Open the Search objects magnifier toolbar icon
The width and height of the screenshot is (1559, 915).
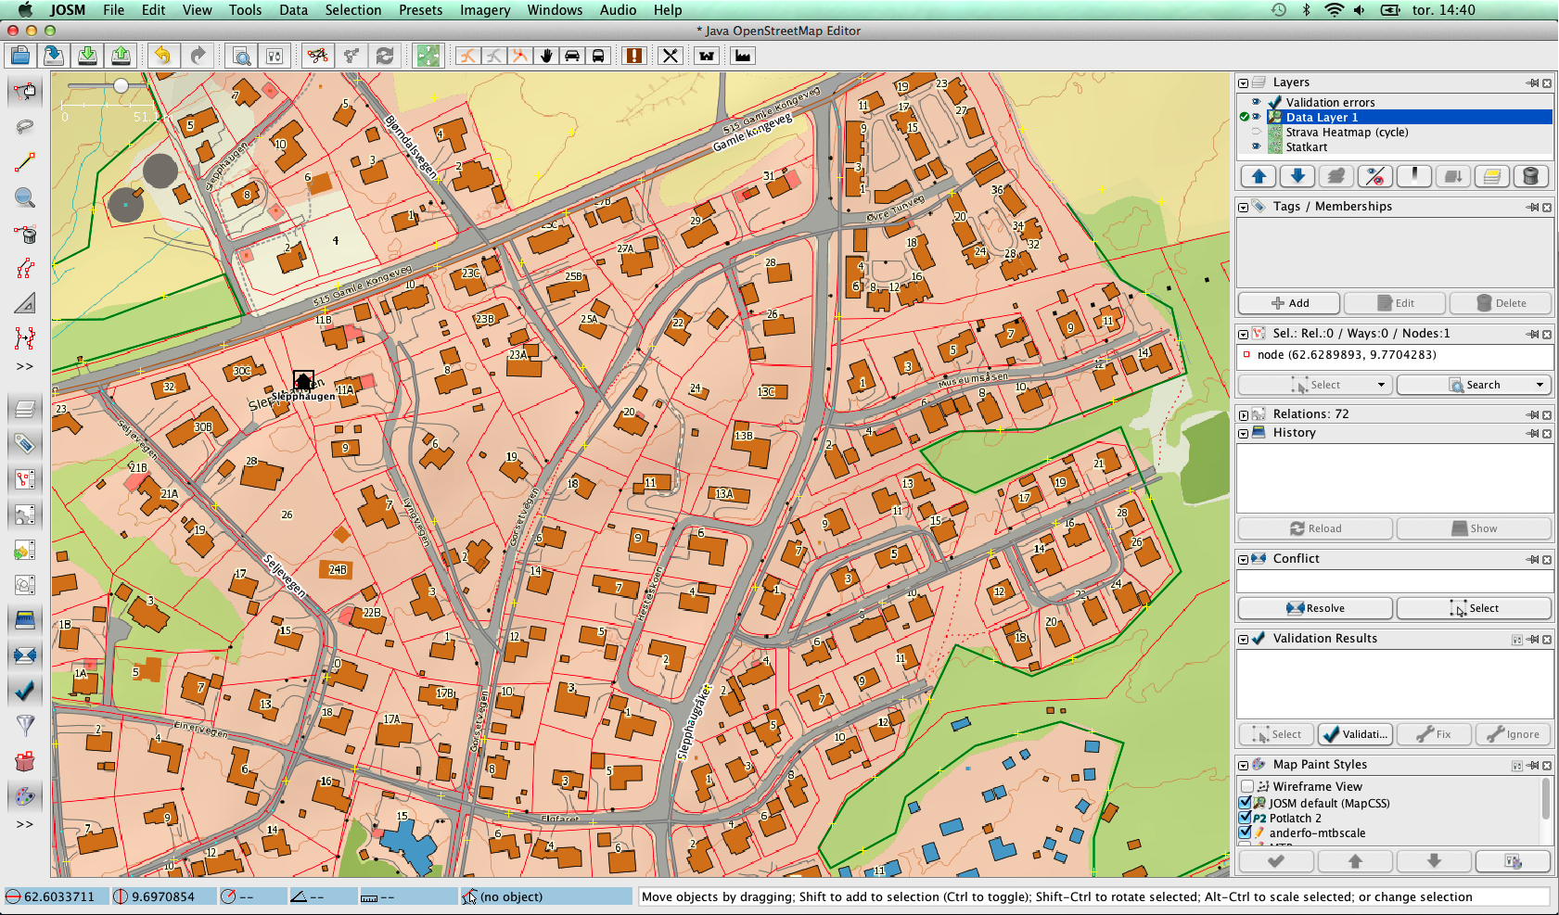click(x=241, y=56)
